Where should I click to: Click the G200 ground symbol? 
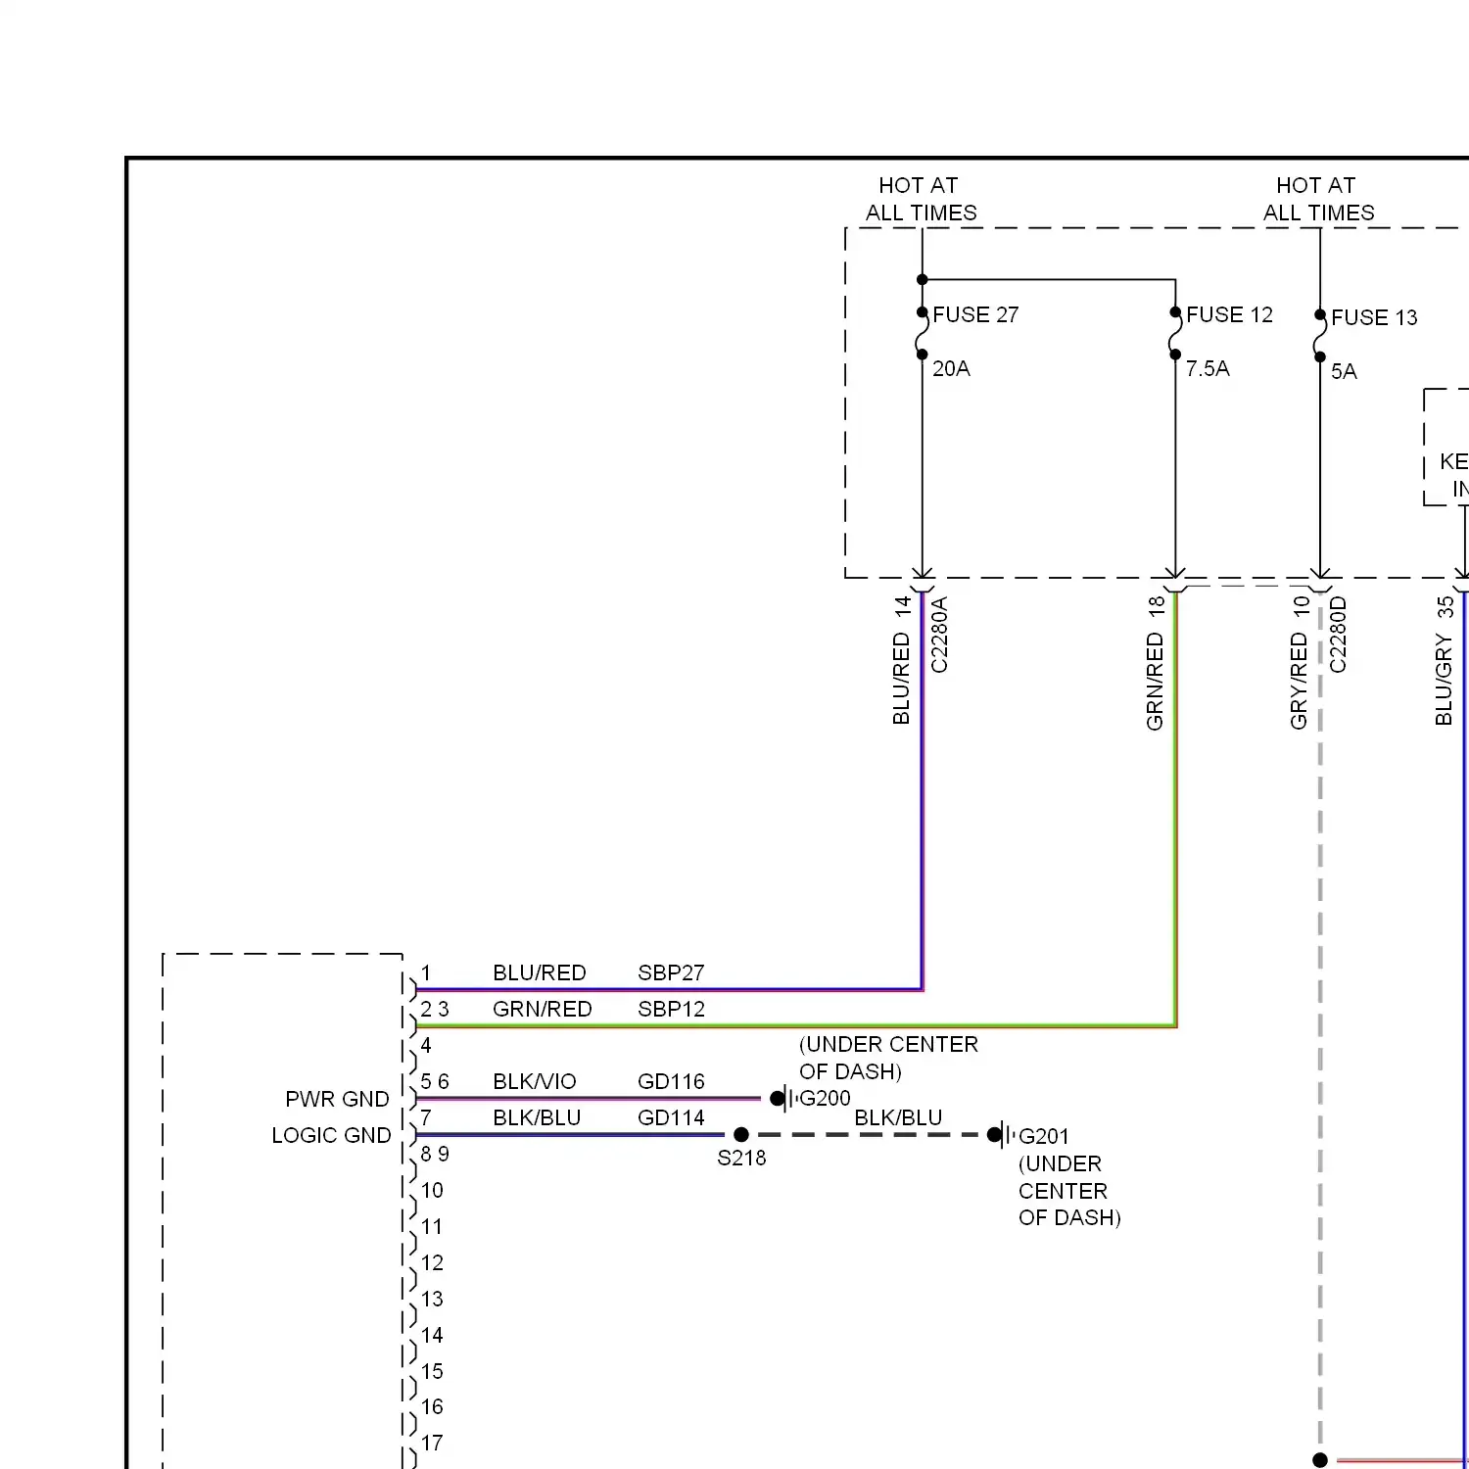point(783,1099)
